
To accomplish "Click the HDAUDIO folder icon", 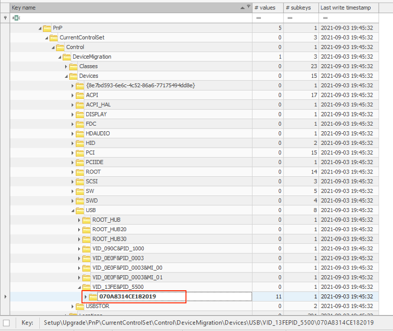I will pyautogui.click(x=80, y=134).
